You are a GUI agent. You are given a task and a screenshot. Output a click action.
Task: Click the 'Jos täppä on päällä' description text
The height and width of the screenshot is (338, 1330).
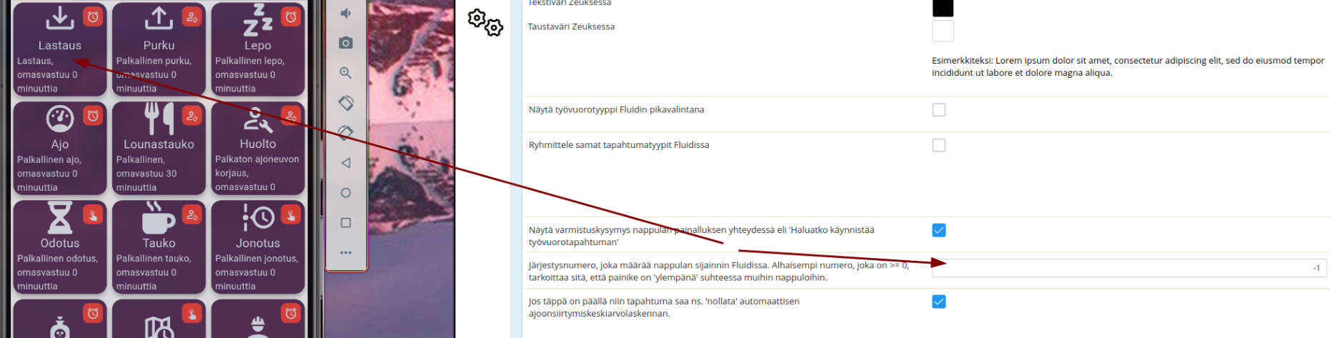coord(664,307)
